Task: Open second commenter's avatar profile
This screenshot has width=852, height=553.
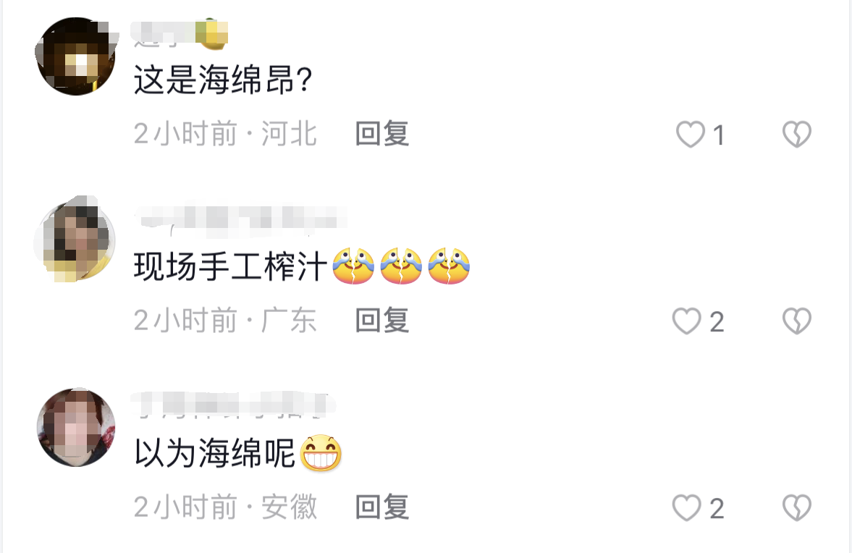Action: 76,240
